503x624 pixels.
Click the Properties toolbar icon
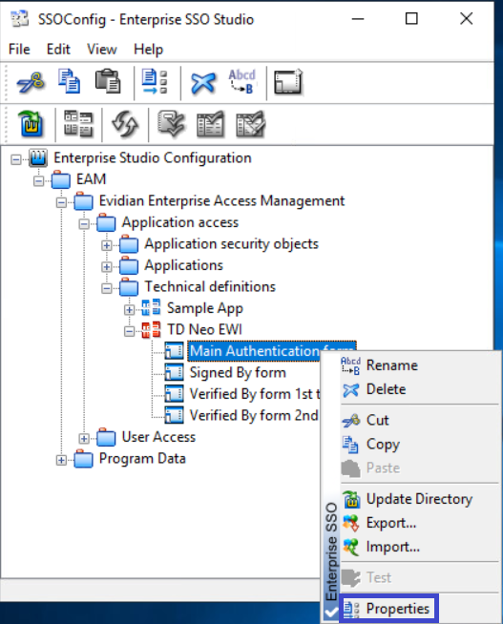[155, 82]
